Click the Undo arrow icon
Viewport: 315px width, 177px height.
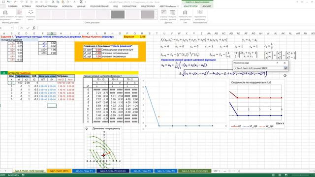coord(9,2)
